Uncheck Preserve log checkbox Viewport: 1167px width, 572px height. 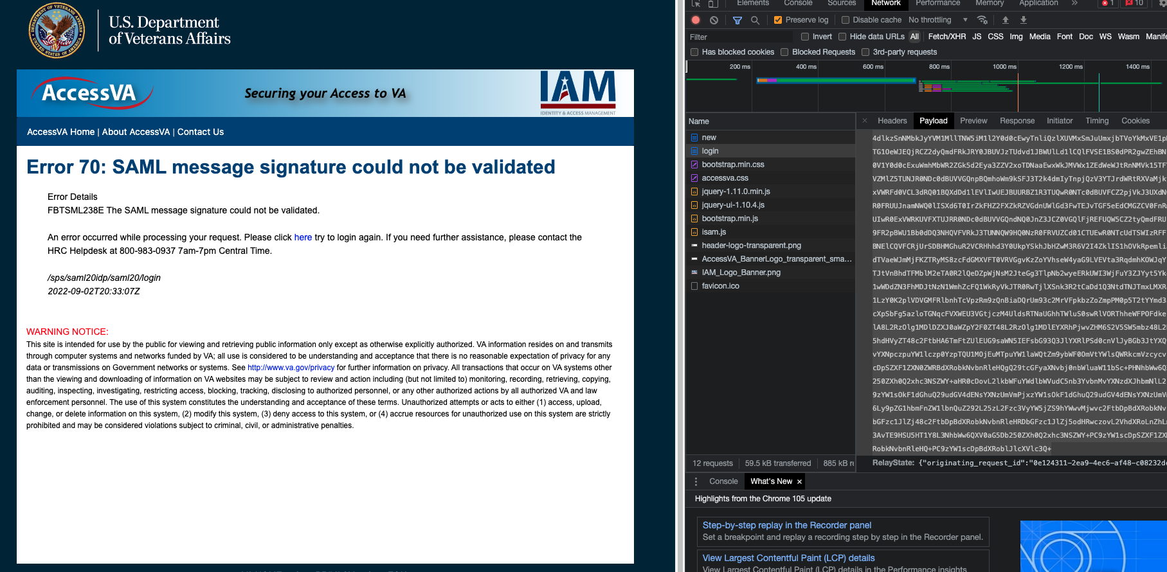tap(778, 20)
